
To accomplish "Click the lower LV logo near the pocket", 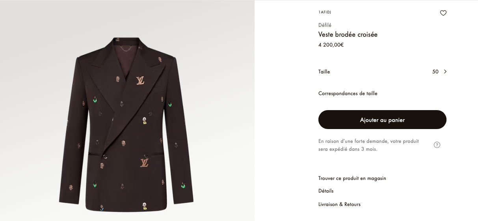I will 145,163.
